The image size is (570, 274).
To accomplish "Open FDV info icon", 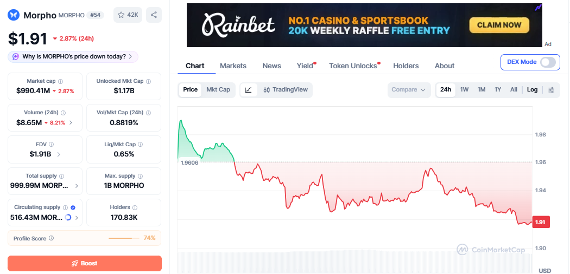I will click(x=51, y=144).
